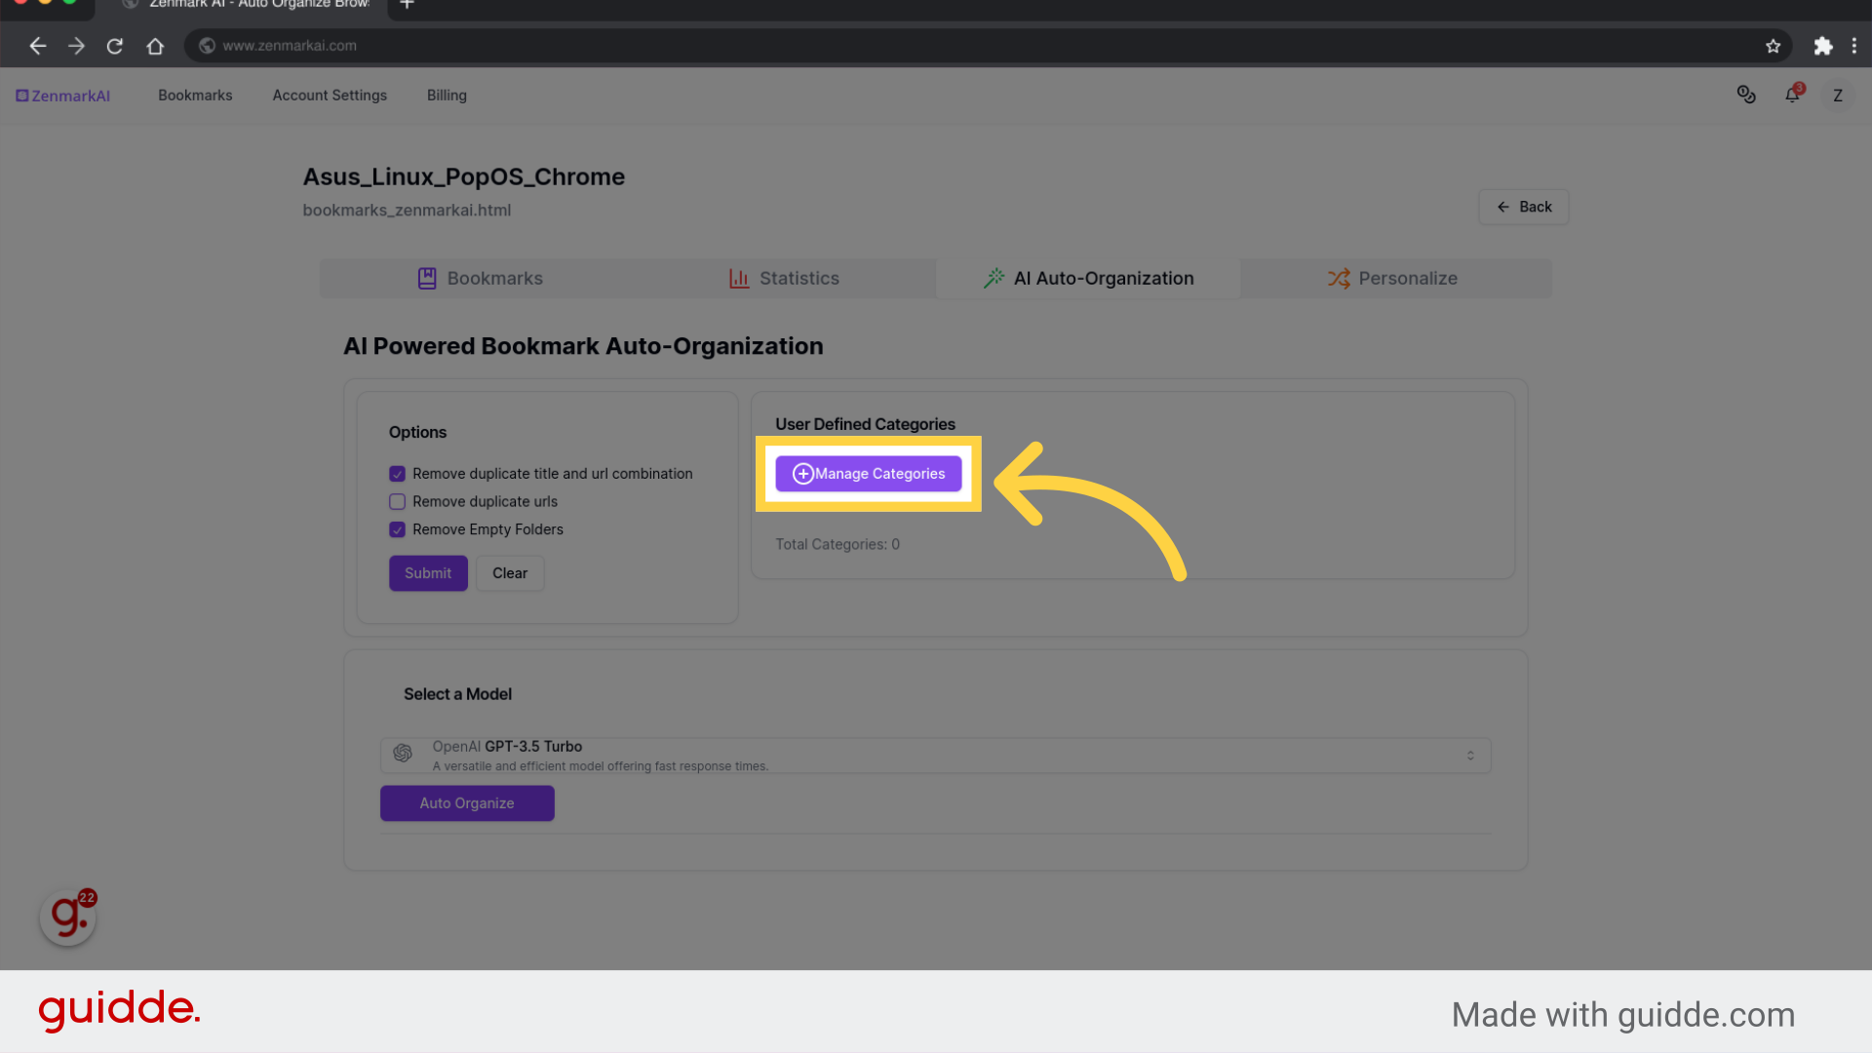Click the Back navigation link
Screen dimensions: 1872x1053
point(1524,207)
